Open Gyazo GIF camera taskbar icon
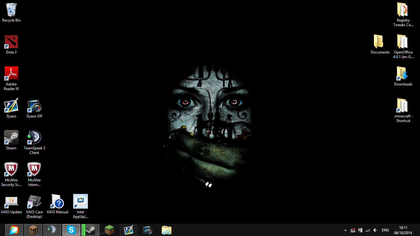420x236 pixels. point(148,230)
